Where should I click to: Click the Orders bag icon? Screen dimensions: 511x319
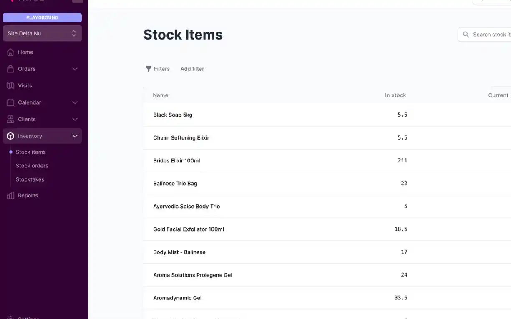pyautogui.click(x=10, y=69)
